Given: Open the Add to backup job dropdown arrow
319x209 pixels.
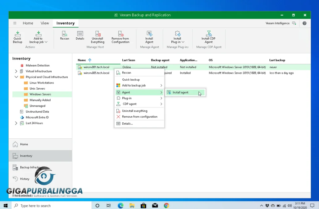Looking at the screenshot, I should tap(46, 42).
